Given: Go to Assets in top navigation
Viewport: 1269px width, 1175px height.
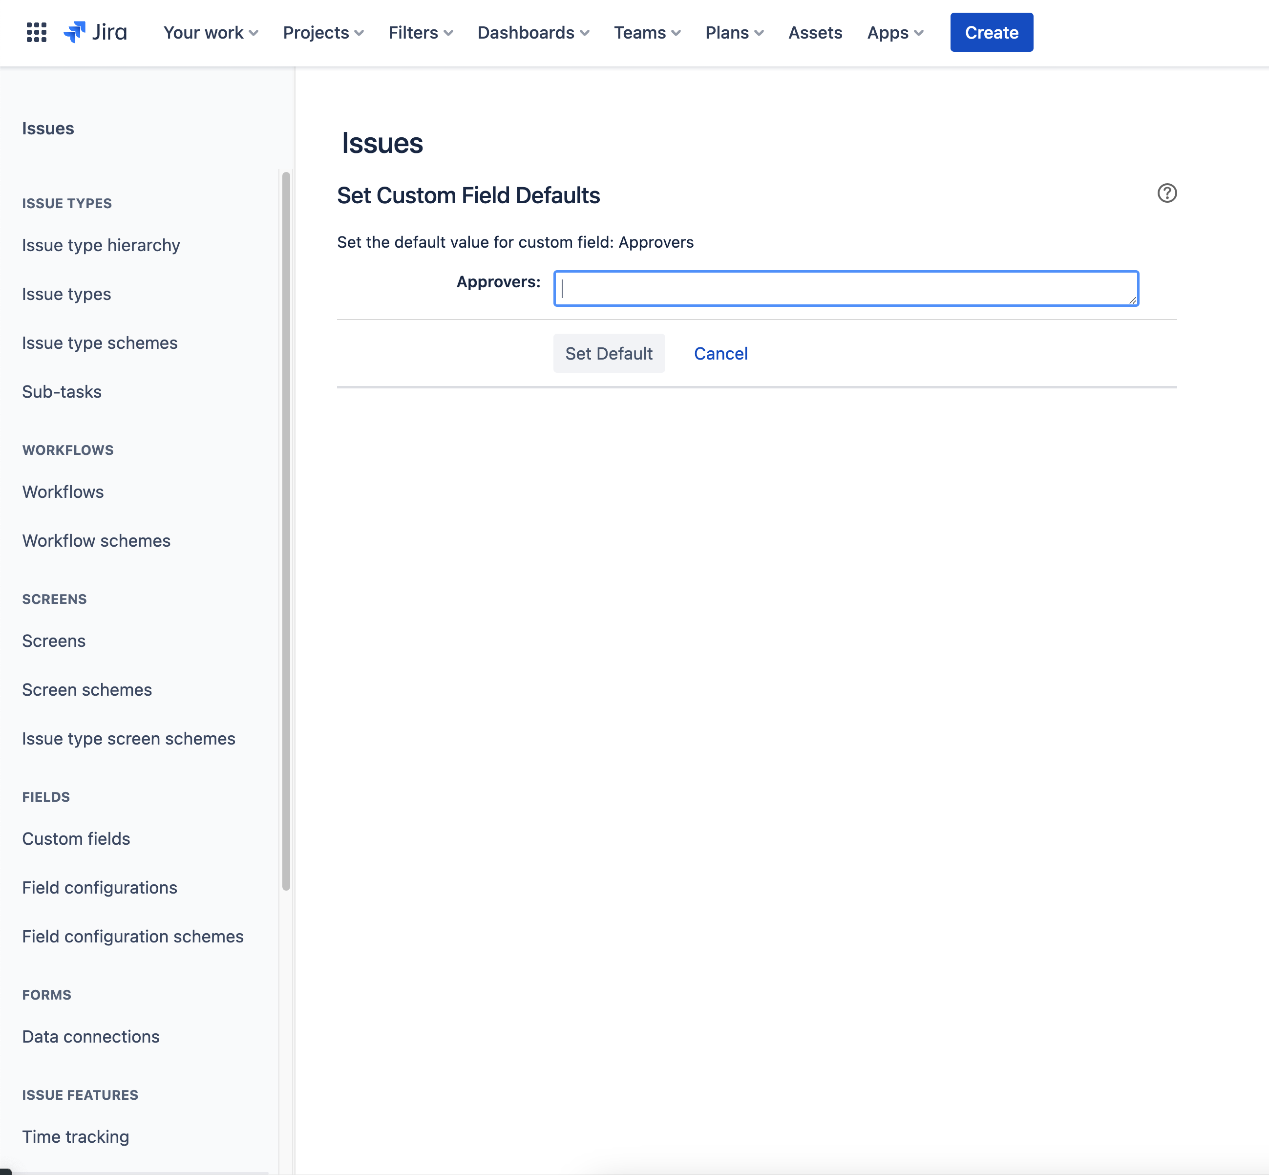Looking at the screenshot, I should point(814,32).
